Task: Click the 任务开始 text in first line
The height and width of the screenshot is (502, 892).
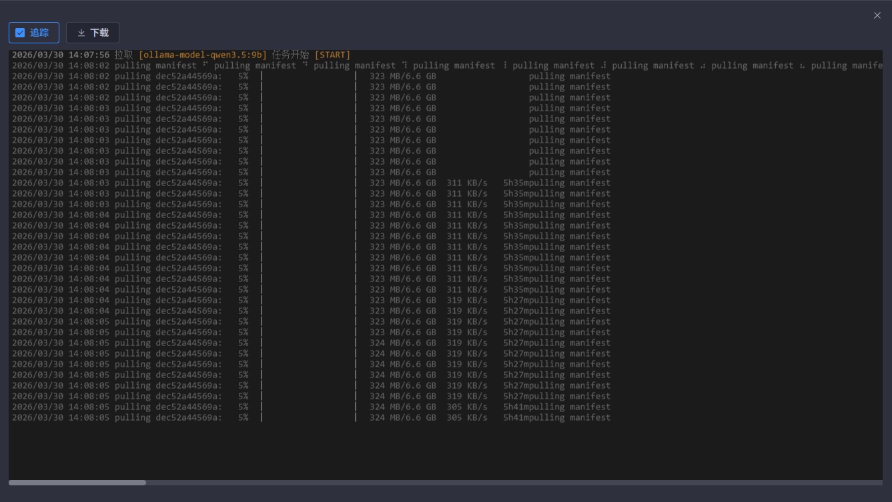Action: click(x=290, y=55)
